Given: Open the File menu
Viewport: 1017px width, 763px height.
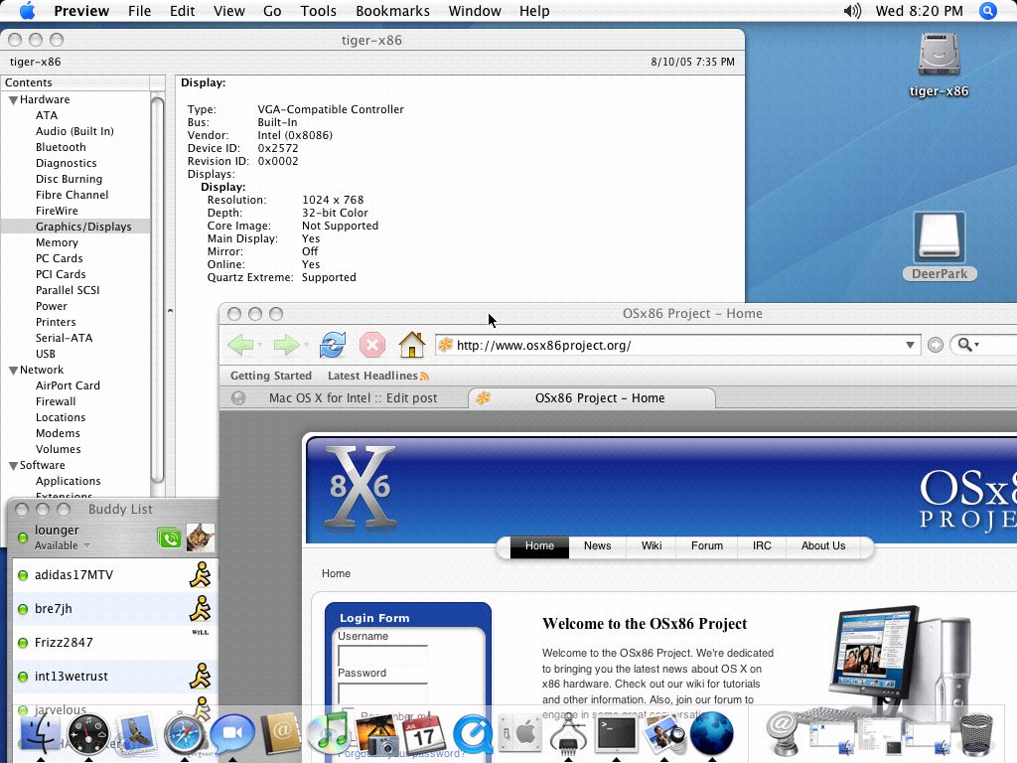Looking at the screenshot, I should tap(139, 11).
